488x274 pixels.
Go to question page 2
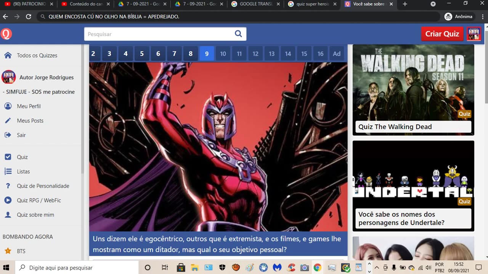point(93,54)
